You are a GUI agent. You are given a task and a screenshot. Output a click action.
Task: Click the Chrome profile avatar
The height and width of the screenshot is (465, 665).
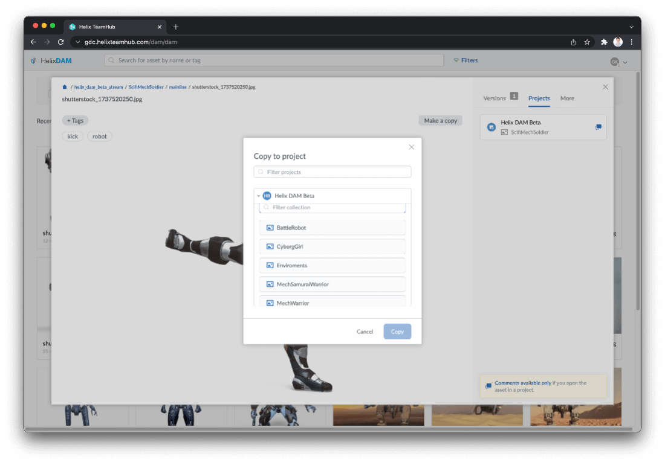click(618, 42)
